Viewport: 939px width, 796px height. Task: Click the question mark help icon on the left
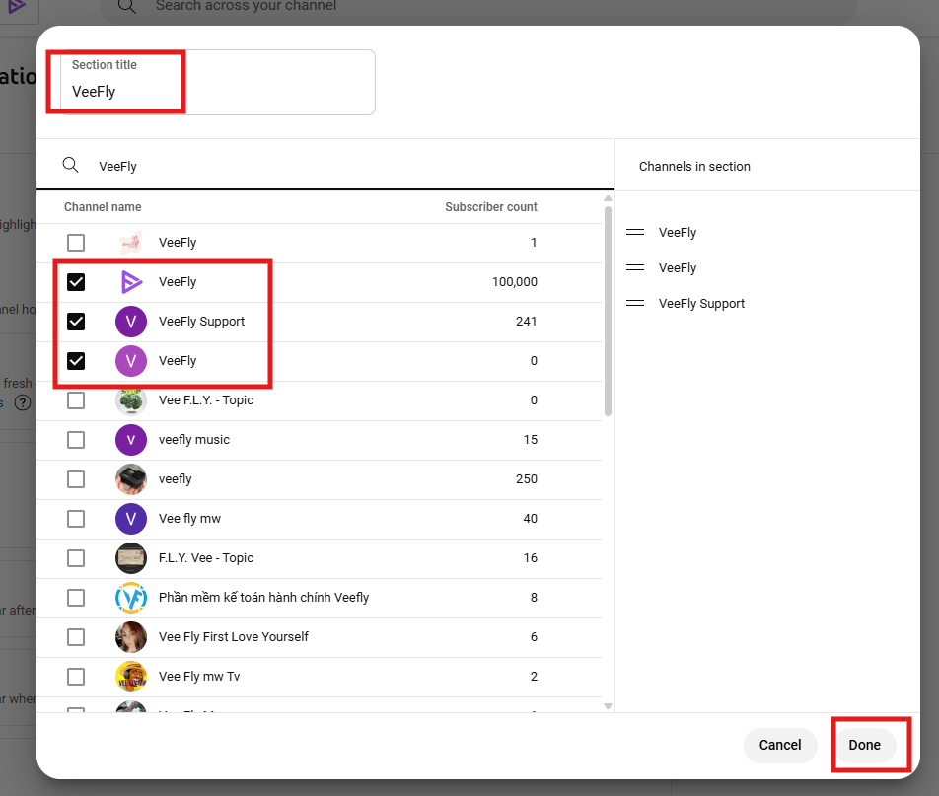(x=22, y=402)
